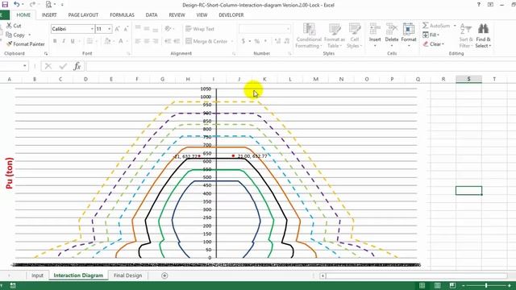Click the Clear eraser button
516x290 pixels.
(434, 43)
